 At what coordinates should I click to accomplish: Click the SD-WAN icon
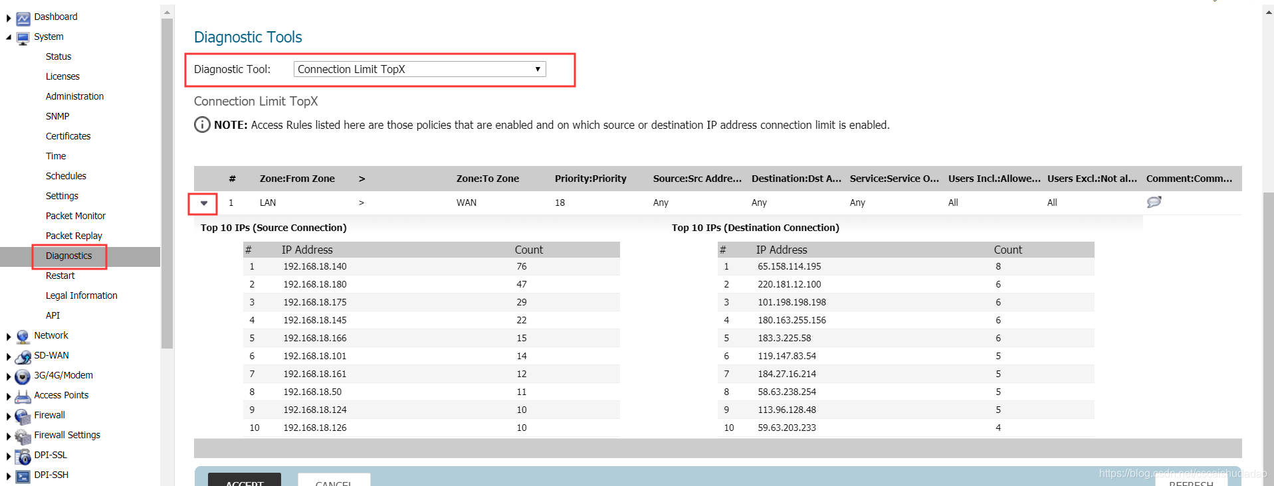[x=23, y=357]
